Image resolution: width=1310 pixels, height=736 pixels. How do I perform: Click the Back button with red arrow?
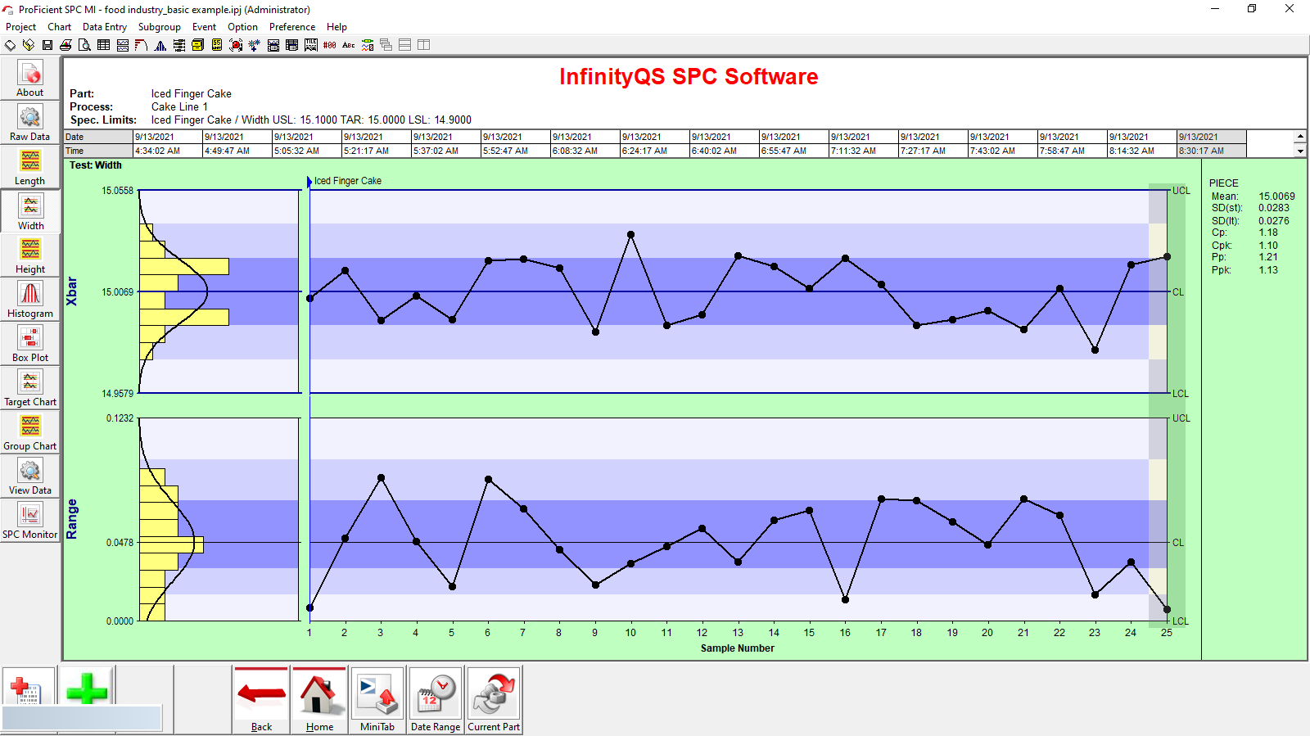pyautogui.click(x=261, y=700)
